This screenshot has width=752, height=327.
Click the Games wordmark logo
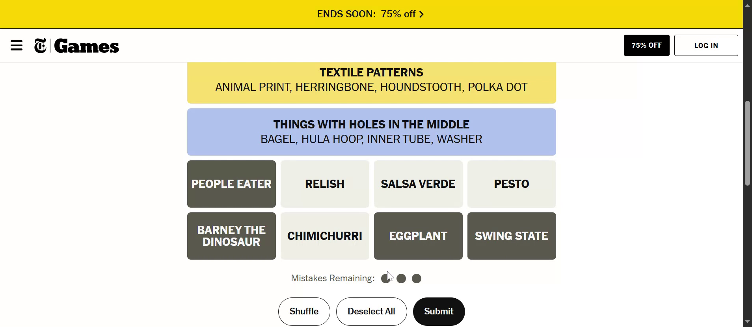pyautogui.click(x=87, y=46)
